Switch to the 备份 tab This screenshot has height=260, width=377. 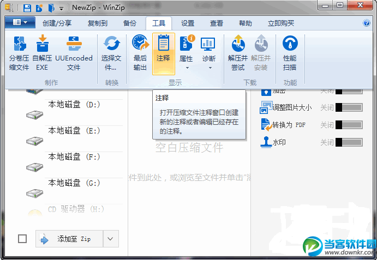click(130, 23)
